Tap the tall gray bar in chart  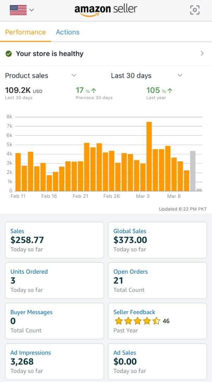point(193,171)
